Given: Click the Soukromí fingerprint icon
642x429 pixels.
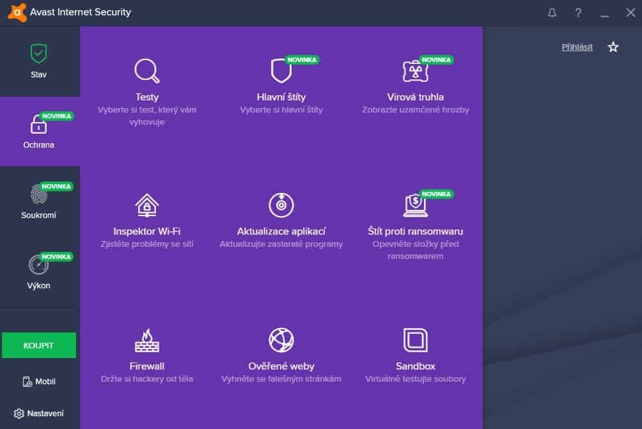Looking at the screenshot, I should [38, 194].
